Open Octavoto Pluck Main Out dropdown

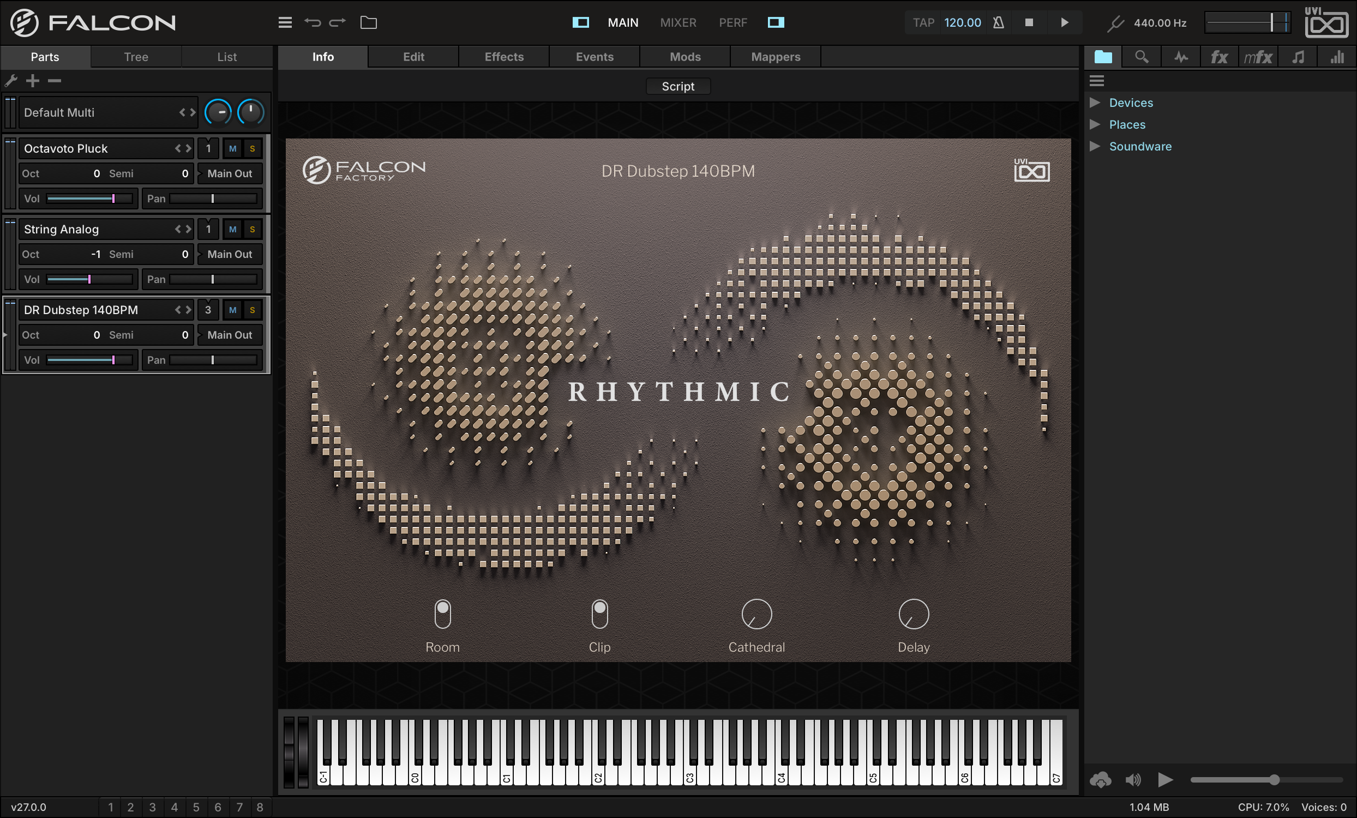(x=229, y=174)
